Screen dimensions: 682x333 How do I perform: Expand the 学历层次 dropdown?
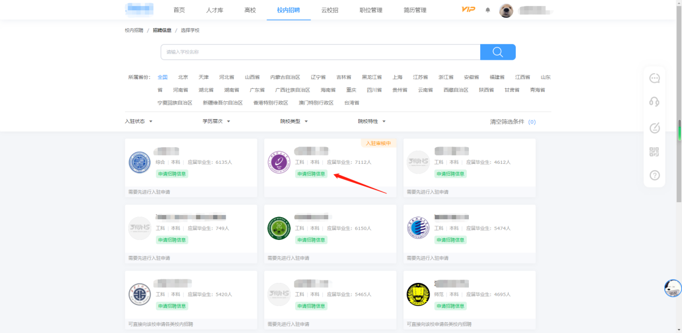pos(216,121)
